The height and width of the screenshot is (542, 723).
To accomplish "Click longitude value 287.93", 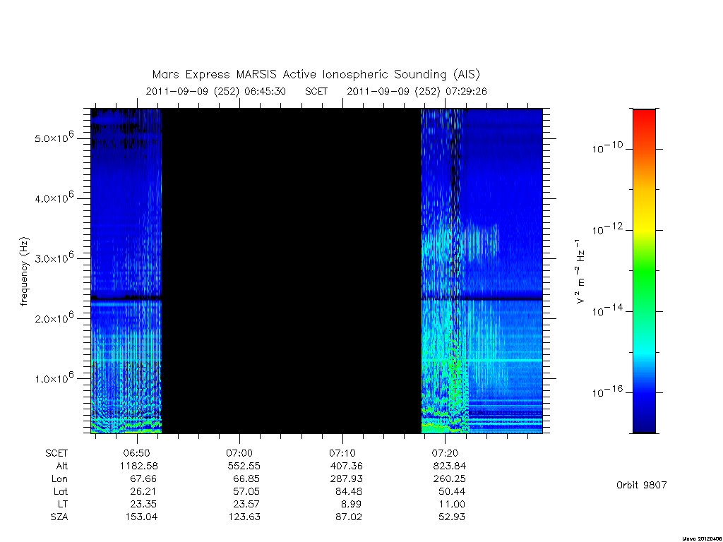I will coord(346,479).
